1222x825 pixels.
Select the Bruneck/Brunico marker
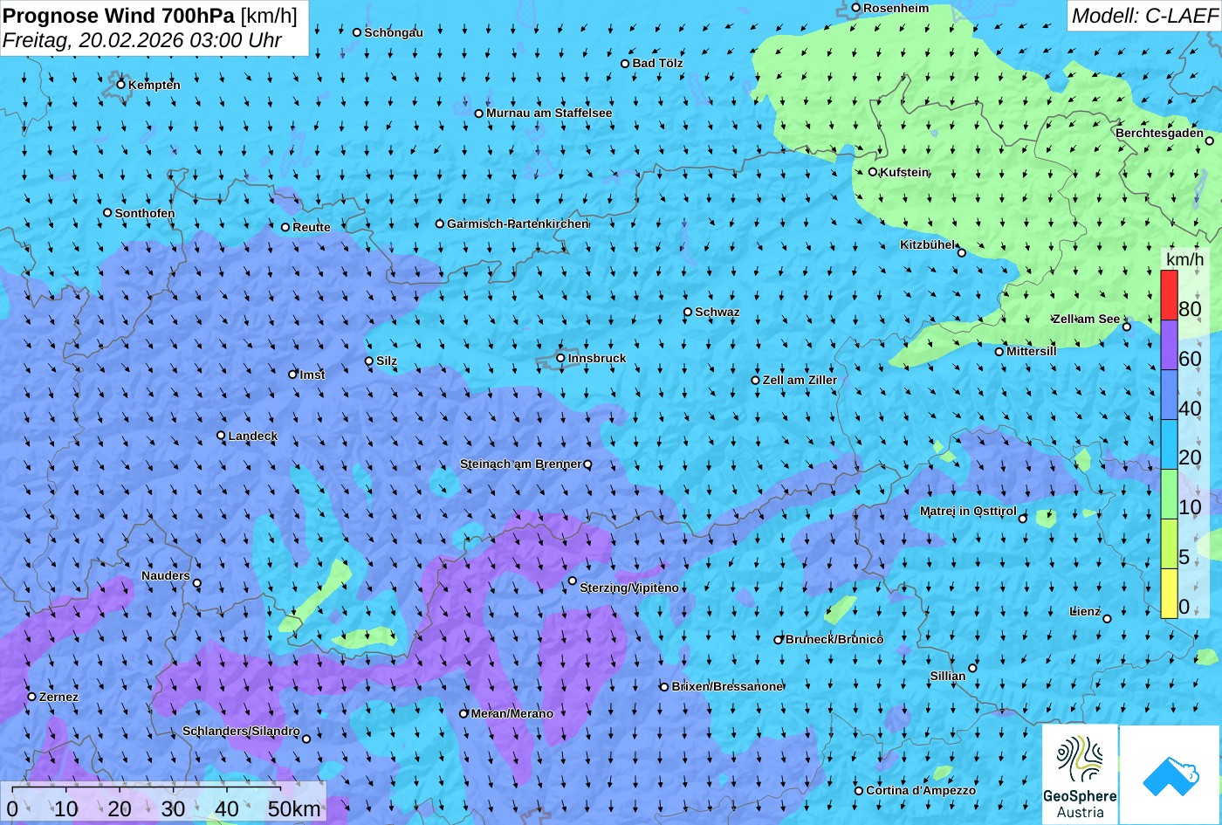(x=779, y=639)
